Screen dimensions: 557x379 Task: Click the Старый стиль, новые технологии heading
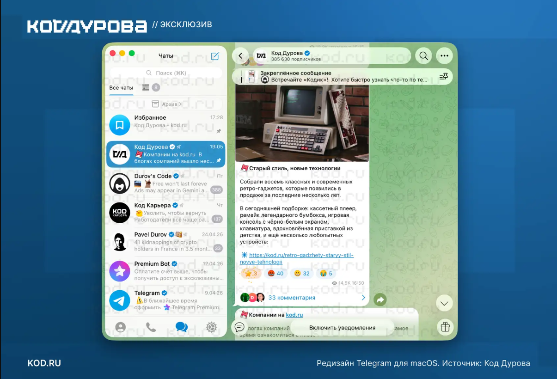coord(294,168)
